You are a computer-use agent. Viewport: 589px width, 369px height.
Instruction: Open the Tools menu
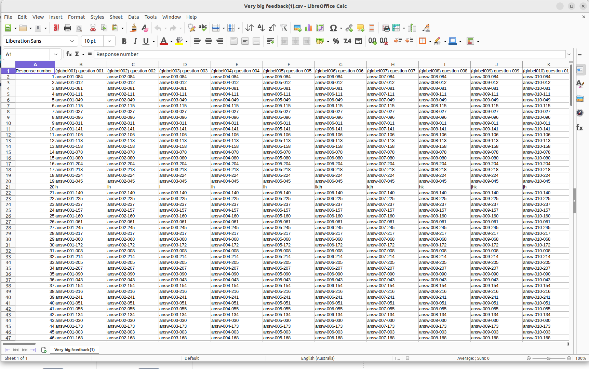point(150,17)
